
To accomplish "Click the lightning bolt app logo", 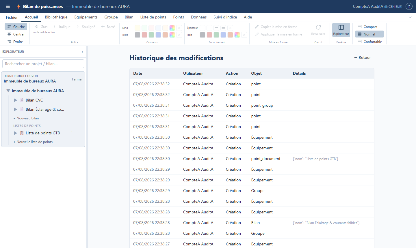I will (18, 6).
